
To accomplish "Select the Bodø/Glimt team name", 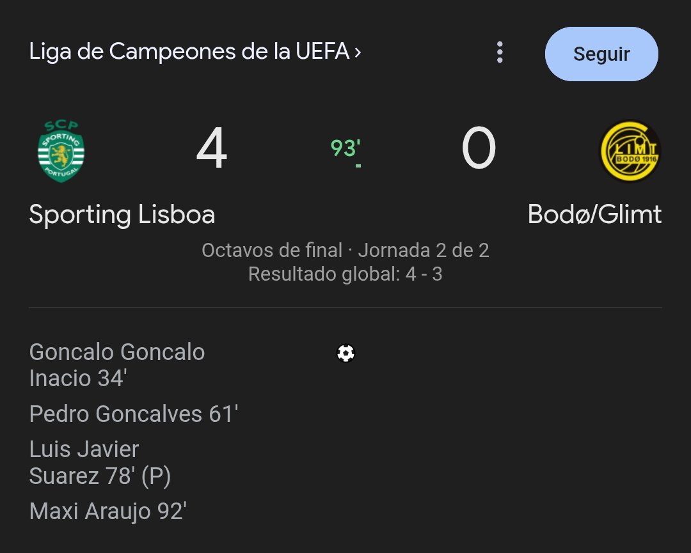I will pos(594,214).
